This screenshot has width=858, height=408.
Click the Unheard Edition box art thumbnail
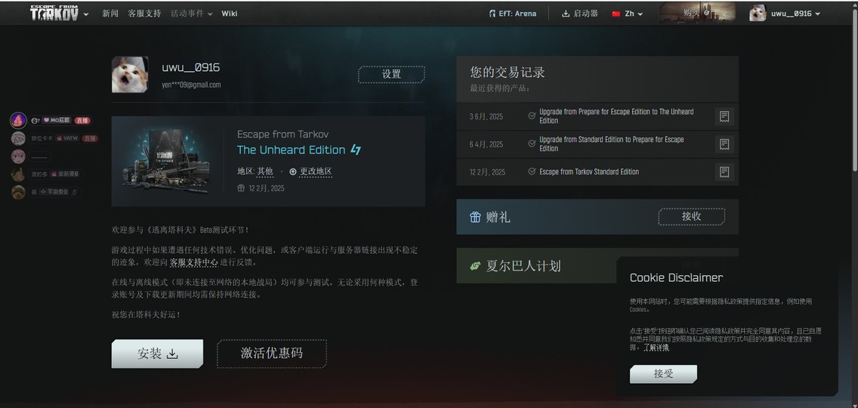167,160
